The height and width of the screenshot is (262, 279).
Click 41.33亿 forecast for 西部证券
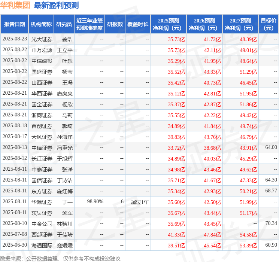pyautogui.click(x=176, y=235)
